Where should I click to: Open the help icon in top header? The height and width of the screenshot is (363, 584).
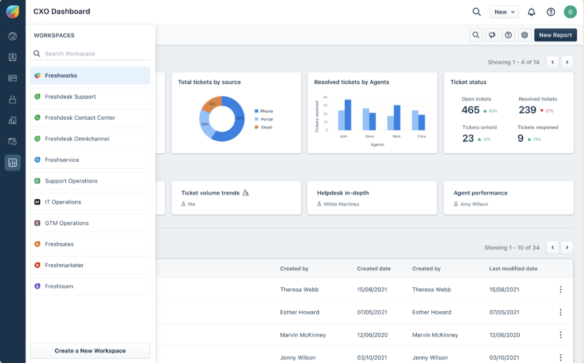click(x=551, y=12)
